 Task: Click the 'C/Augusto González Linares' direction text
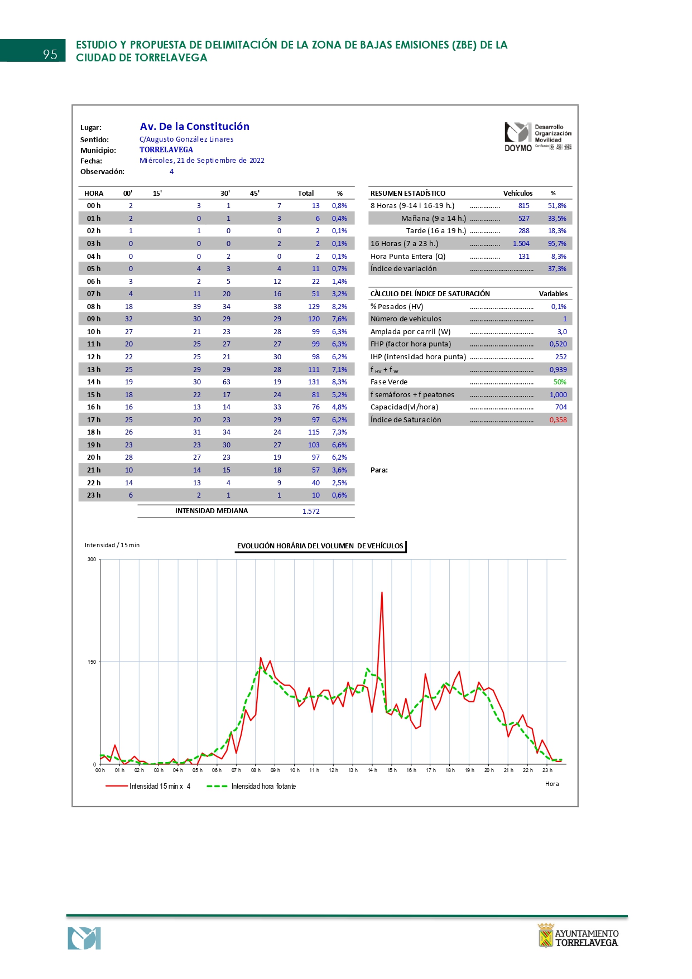(186, 139)
